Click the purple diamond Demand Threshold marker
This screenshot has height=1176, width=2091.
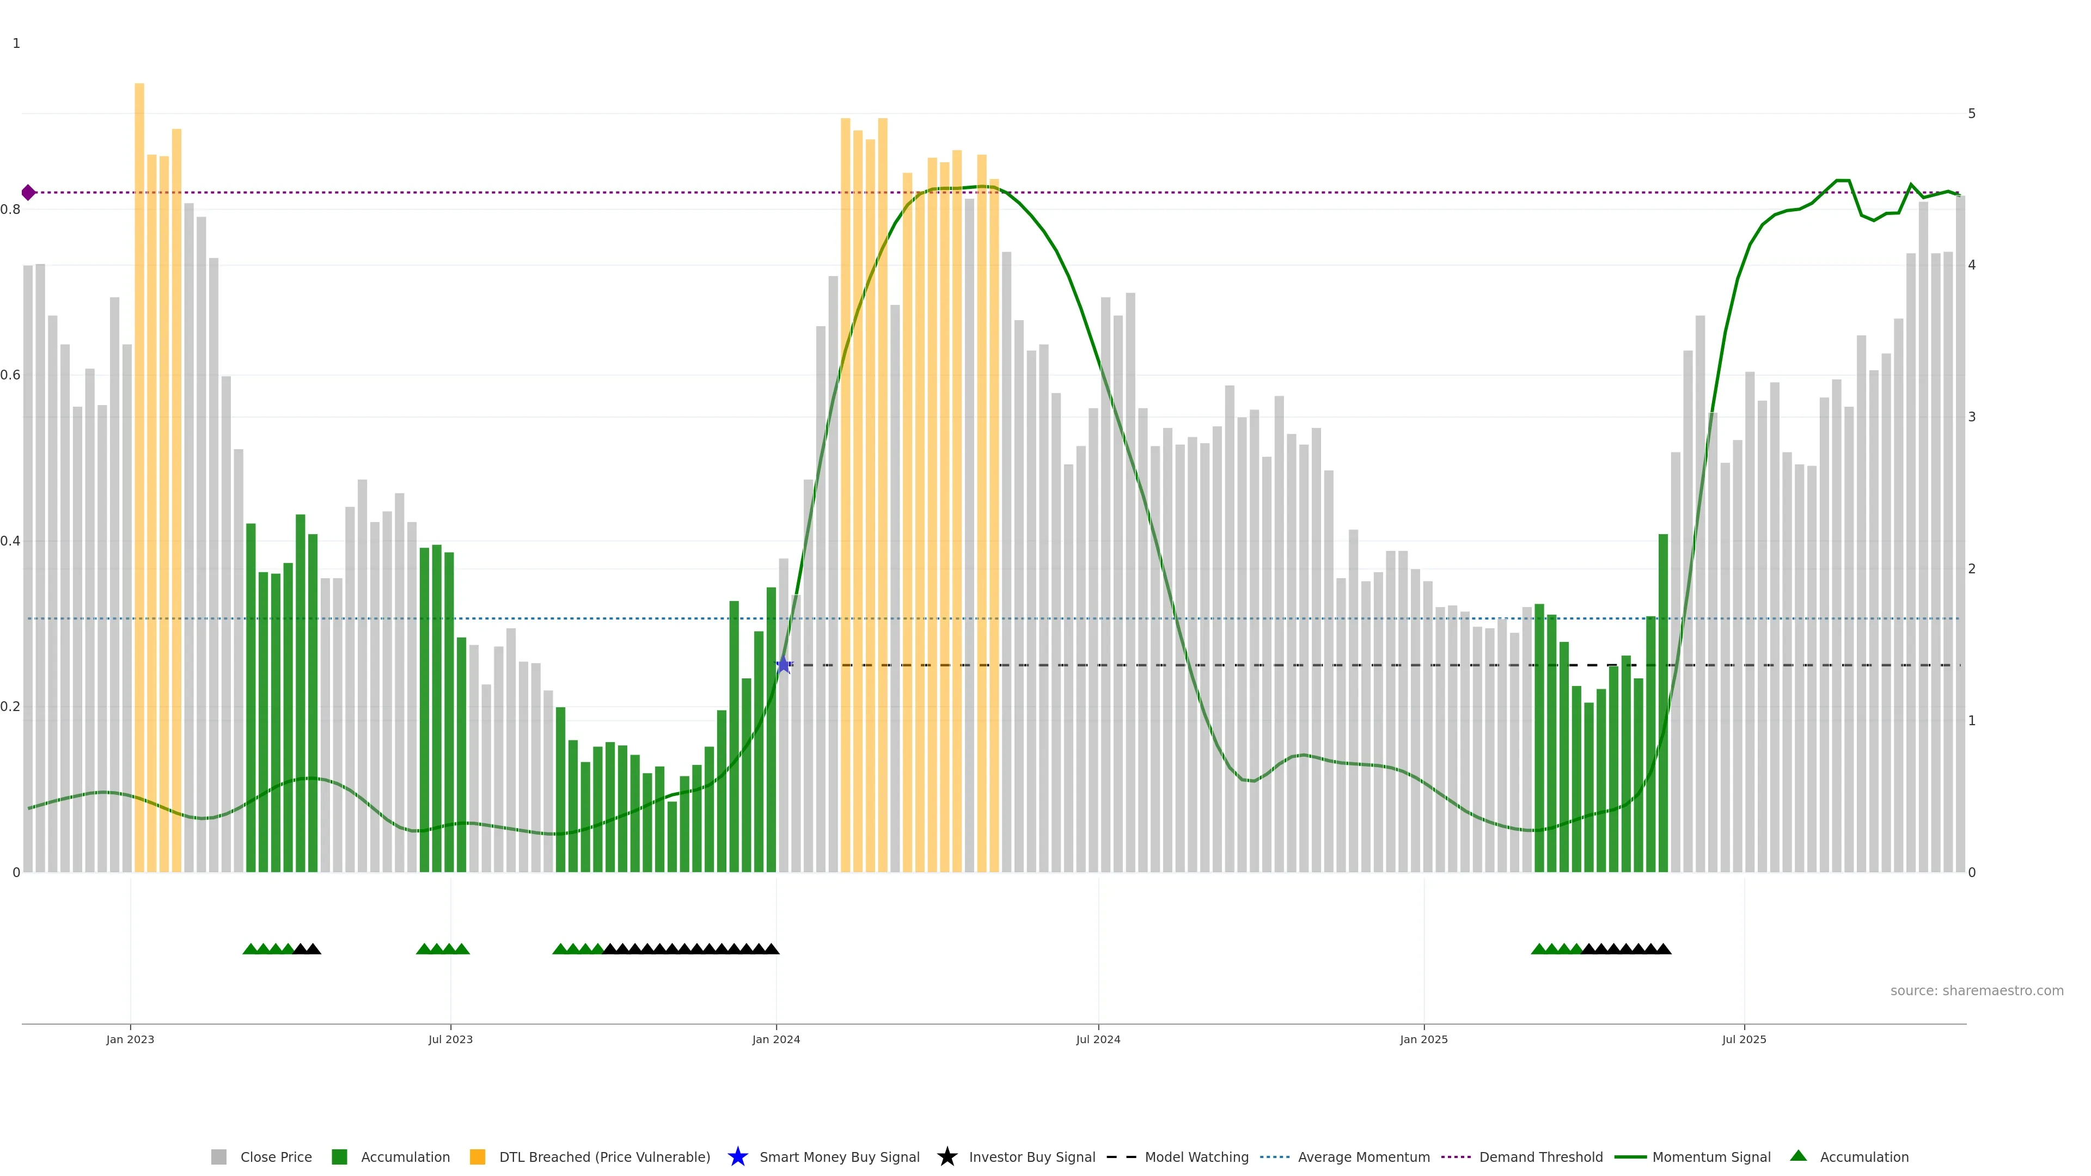28,192
